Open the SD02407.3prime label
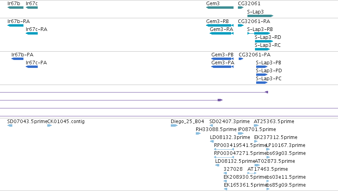338x191 pixels. (229, 122)
